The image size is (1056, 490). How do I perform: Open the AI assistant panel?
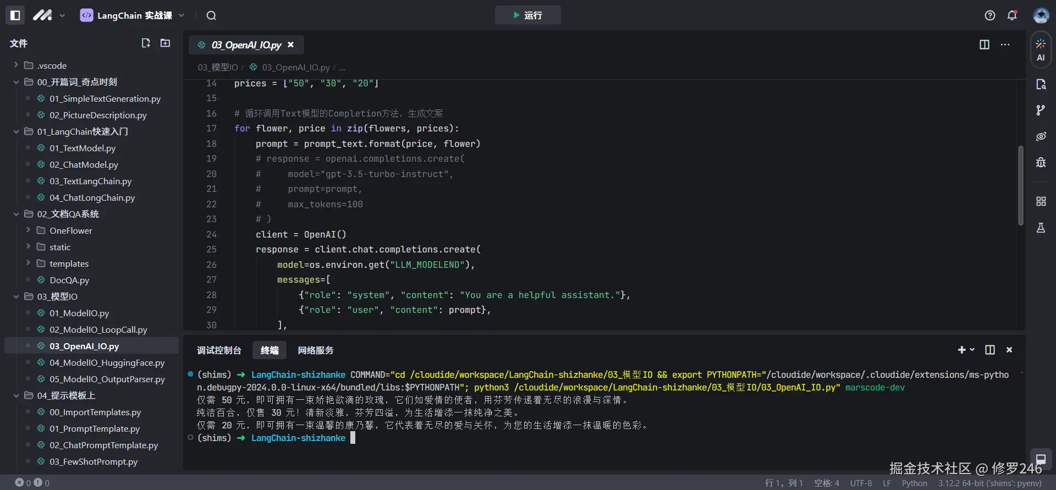(x=1041, y=50)
